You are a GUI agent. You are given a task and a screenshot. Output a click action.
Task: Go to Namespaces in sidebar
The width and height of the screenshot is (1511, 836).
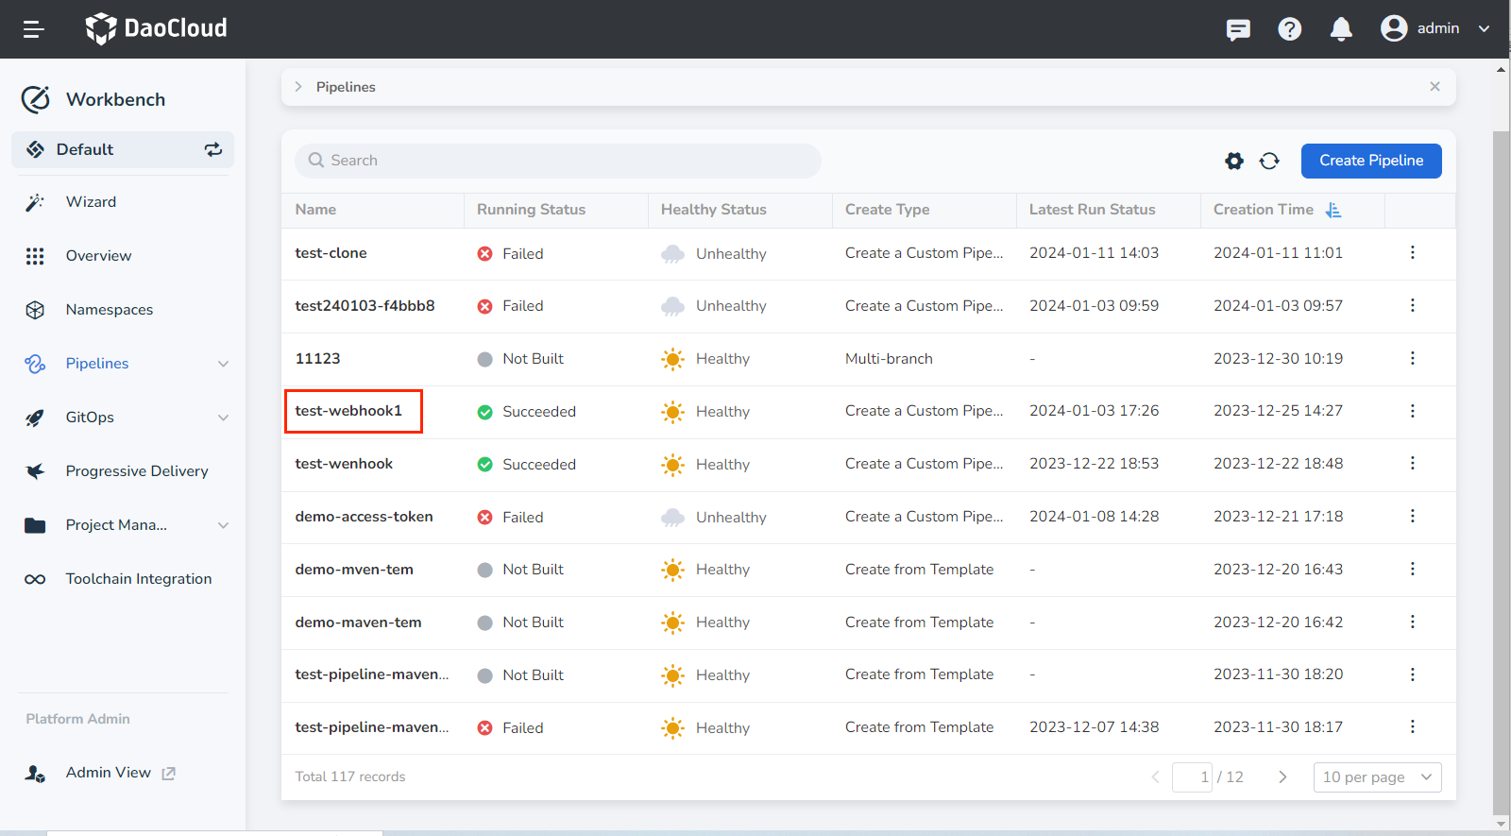(109, 310)
